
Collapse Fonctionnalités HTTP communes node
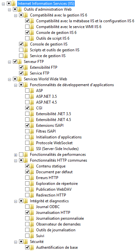pyautogui.click(x=15, y=161)
